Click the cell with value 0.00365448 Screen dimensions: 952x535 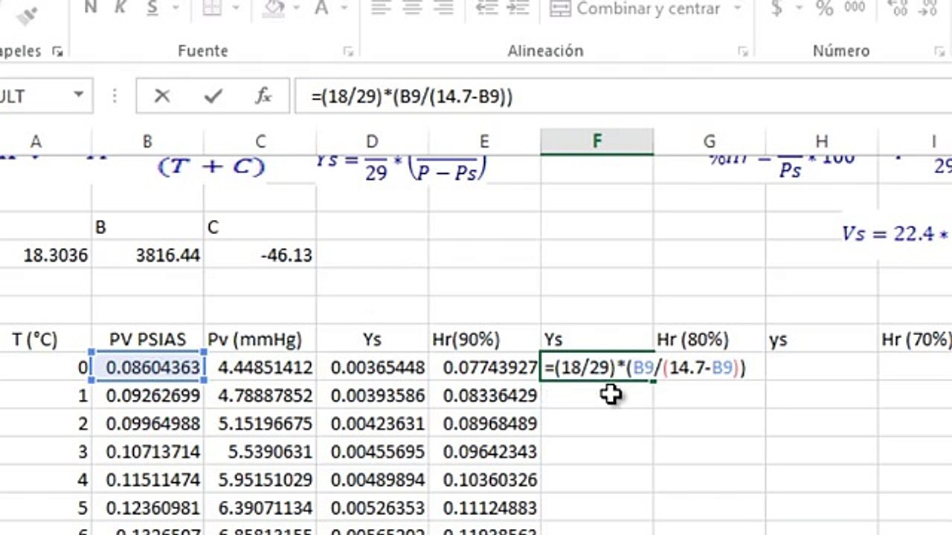tap(372, 368)
